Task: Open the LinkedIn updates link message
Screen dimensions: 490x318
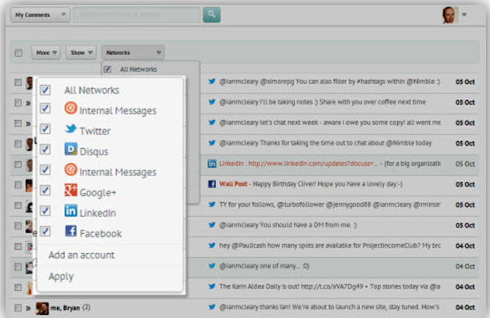Action: [330, 163]
